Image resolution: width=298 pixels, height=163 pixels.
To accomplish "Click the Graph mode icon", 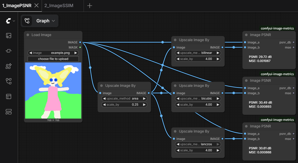I will coord(27,21).
